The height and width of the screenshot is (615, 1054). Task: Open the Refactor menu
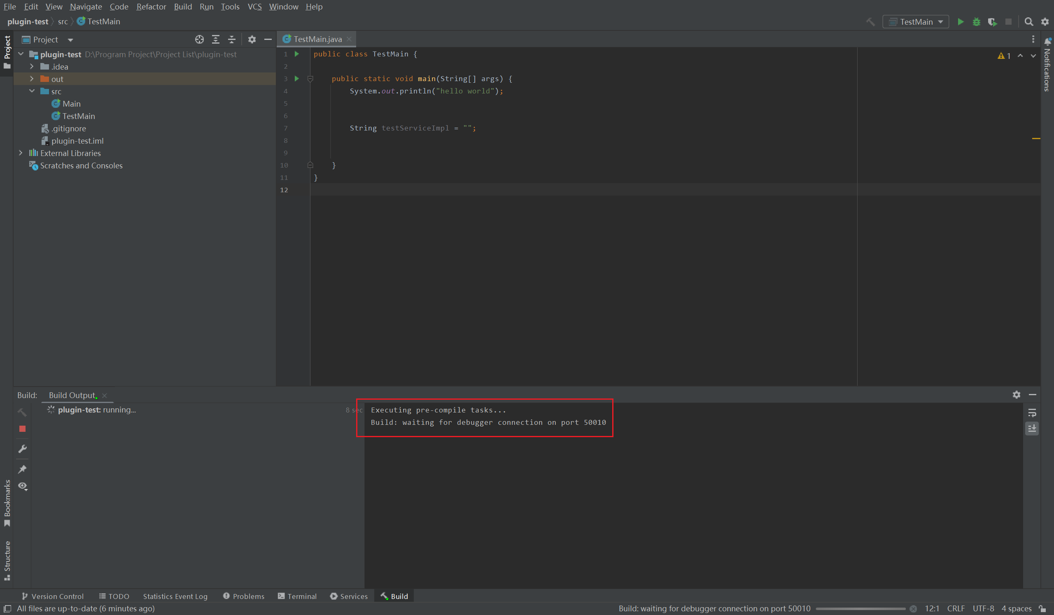click(151, 7)
